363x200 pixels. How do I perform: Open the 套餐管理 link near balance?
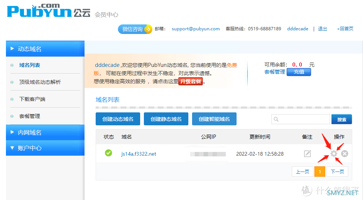274,72
